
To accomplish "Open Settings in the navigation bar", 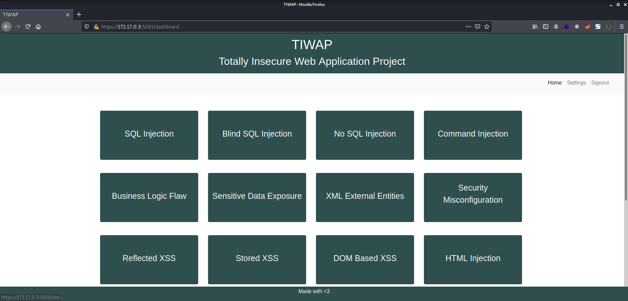I will point(576,83).
